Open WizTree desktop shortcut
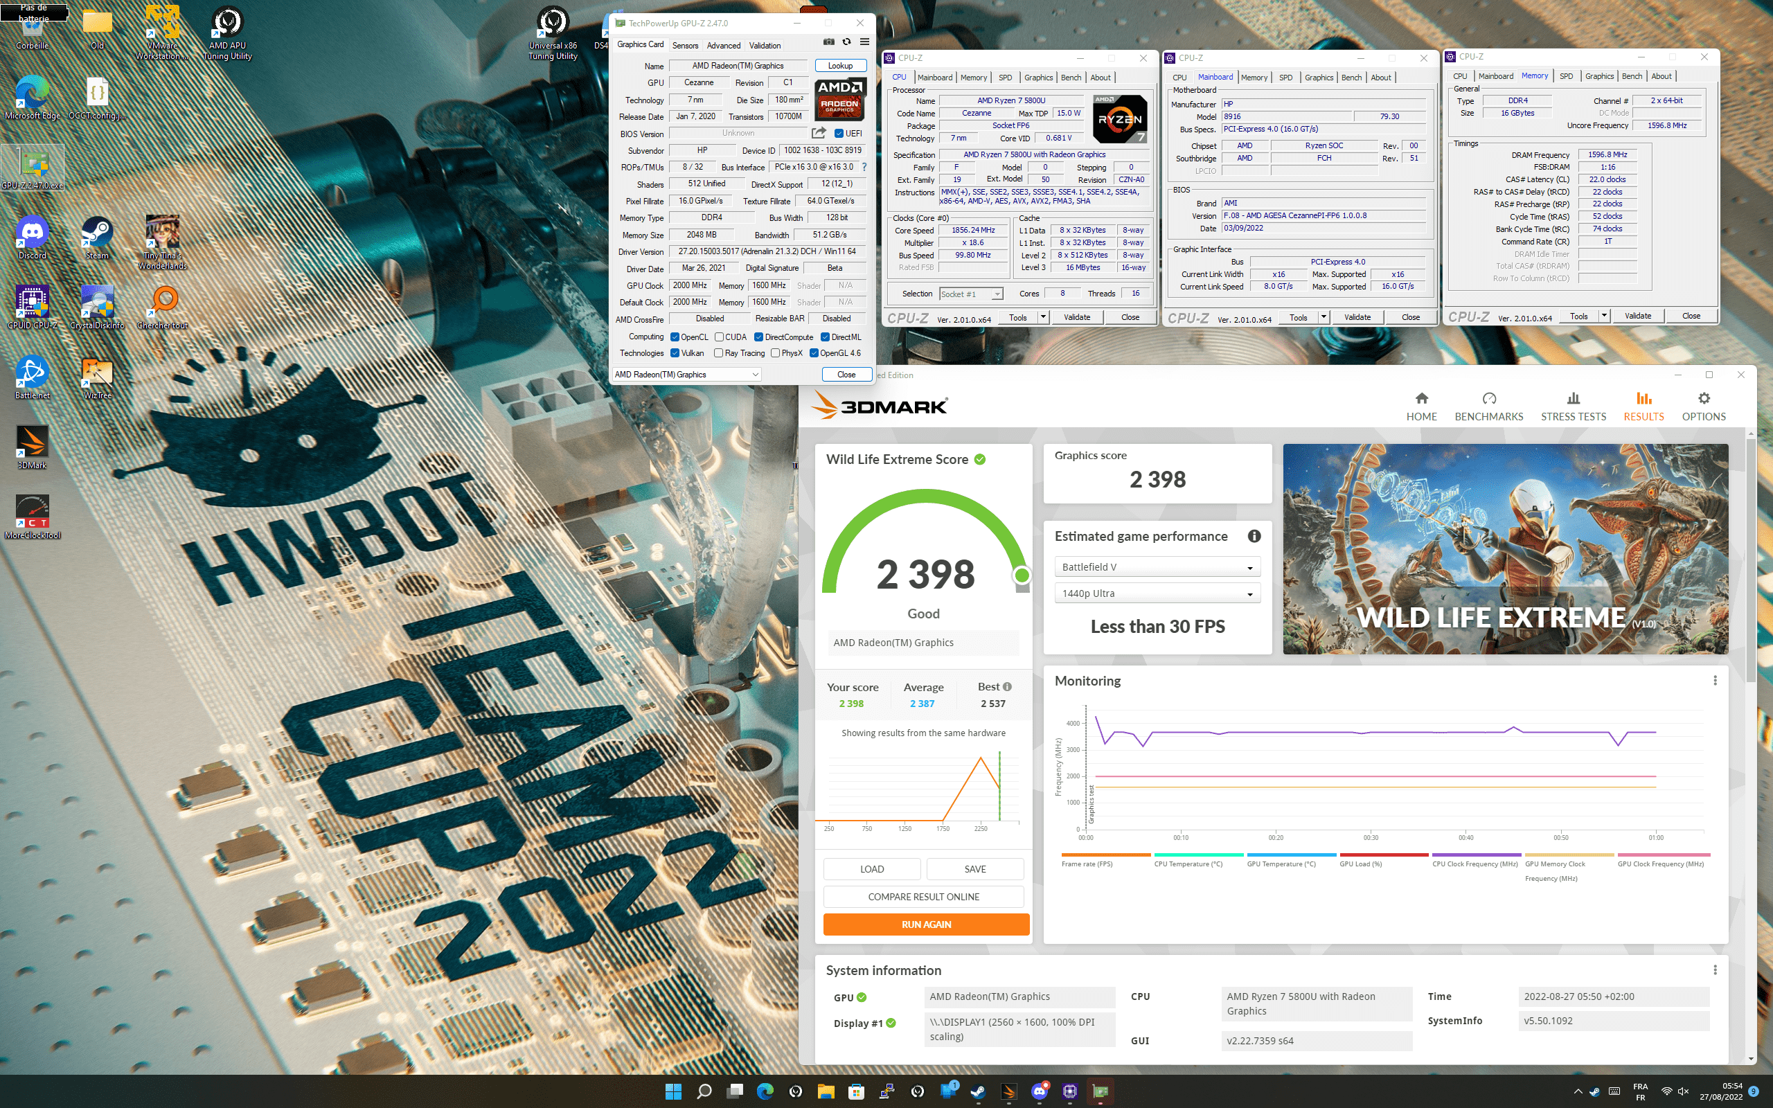The image size is (1773, 1108). pyautogui.click(x=97, y=377)
